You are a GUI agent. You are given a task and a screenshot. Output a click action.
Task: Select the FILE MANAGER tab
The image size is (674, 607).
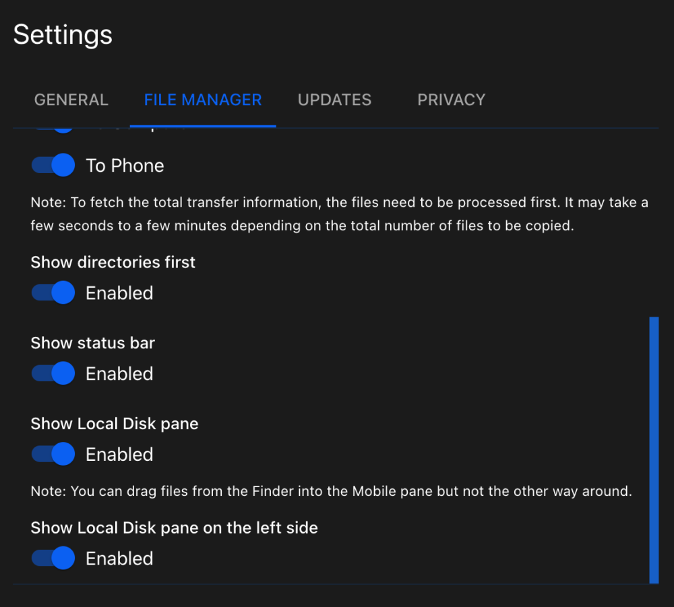click(202, 100)
